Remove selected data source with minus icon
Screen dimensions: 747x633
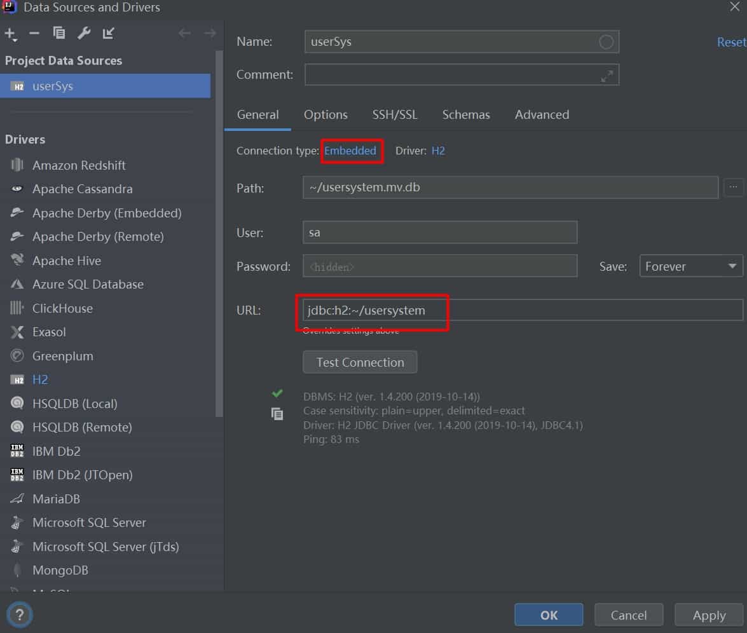[x=34, y=33]
